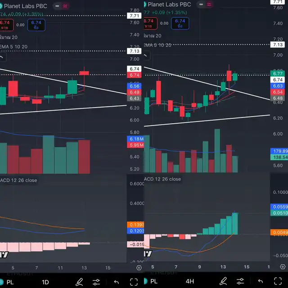The width and height of the screenshot is (288, 288).
Task: Collapse the indicator legend on left chart
Action: [1, 57]
